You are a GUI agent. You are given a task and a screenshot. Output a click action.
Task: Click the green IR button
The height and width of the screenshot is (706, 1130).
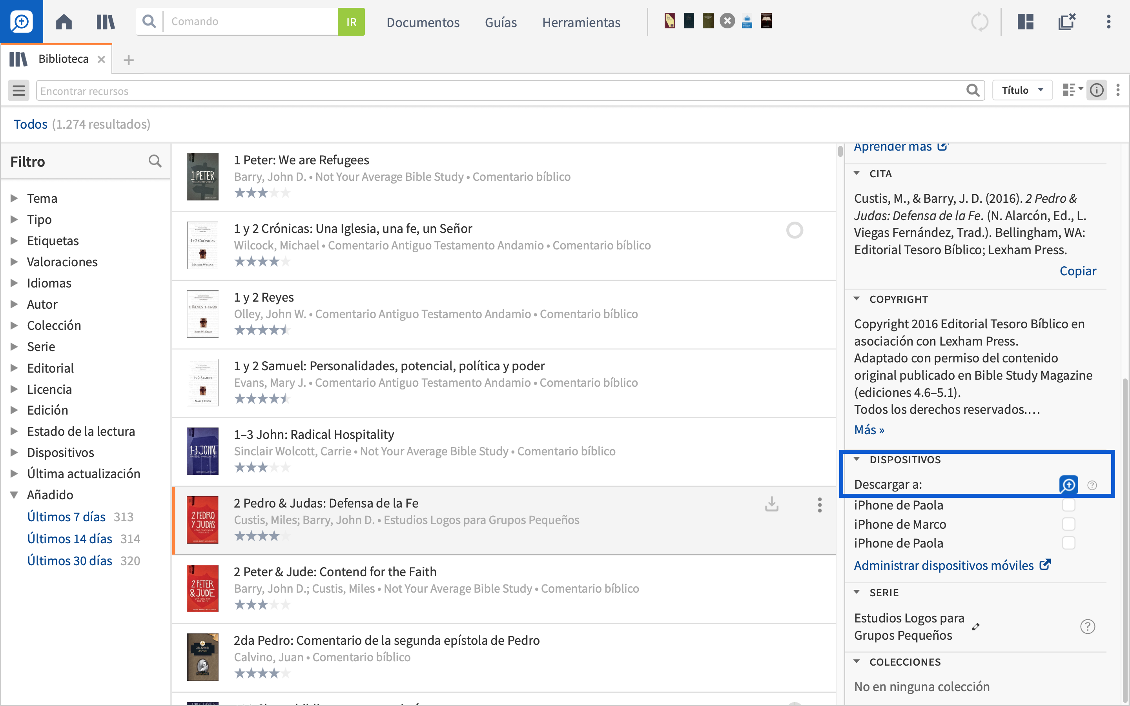point(351,22)
